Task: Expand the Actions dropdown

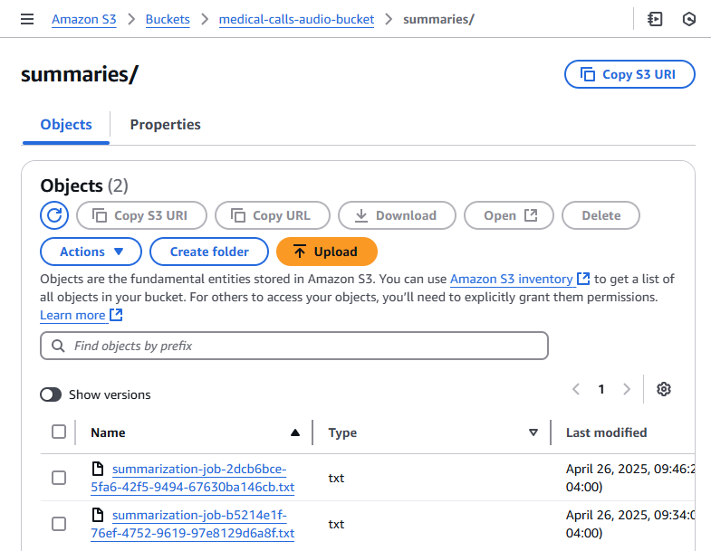Action: click(x=91, y=252)
